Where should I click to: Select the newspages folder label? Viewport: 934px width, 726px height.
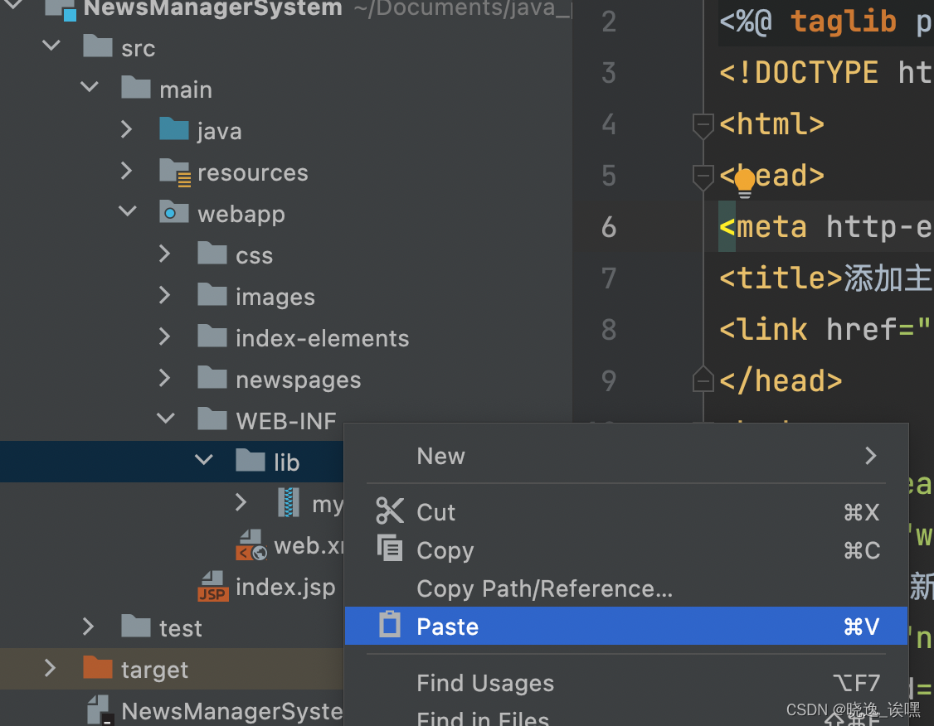299,380
